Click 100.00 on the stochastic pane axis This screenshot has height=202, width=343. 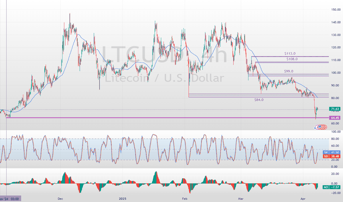(x=336, y=132)
